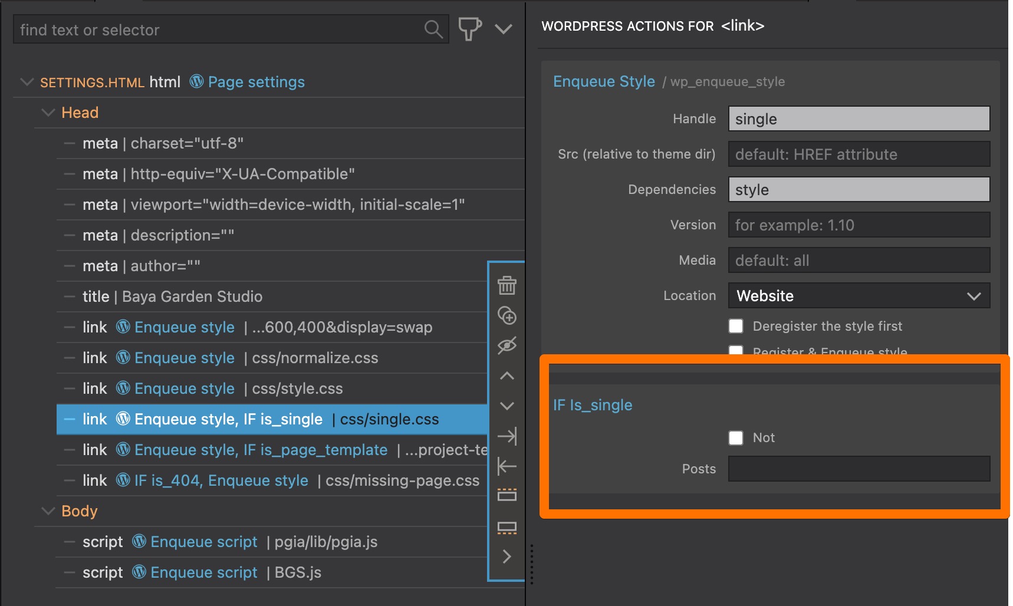
Task: Collapse the Head section
Action: pyautogui.click(x=48, y=112)
